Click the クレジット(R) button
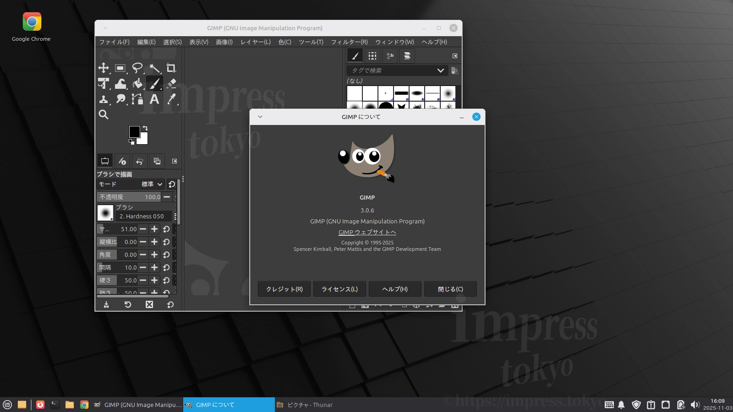This screenshot has height=412, width=733. 284,289
